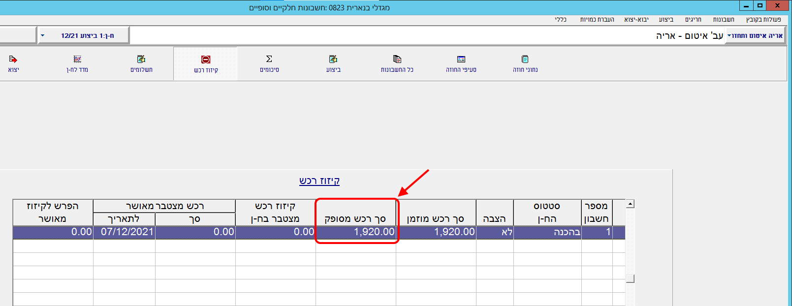Open the חשבונות menu
Screen dimensions: 792x306
(723, 19)
